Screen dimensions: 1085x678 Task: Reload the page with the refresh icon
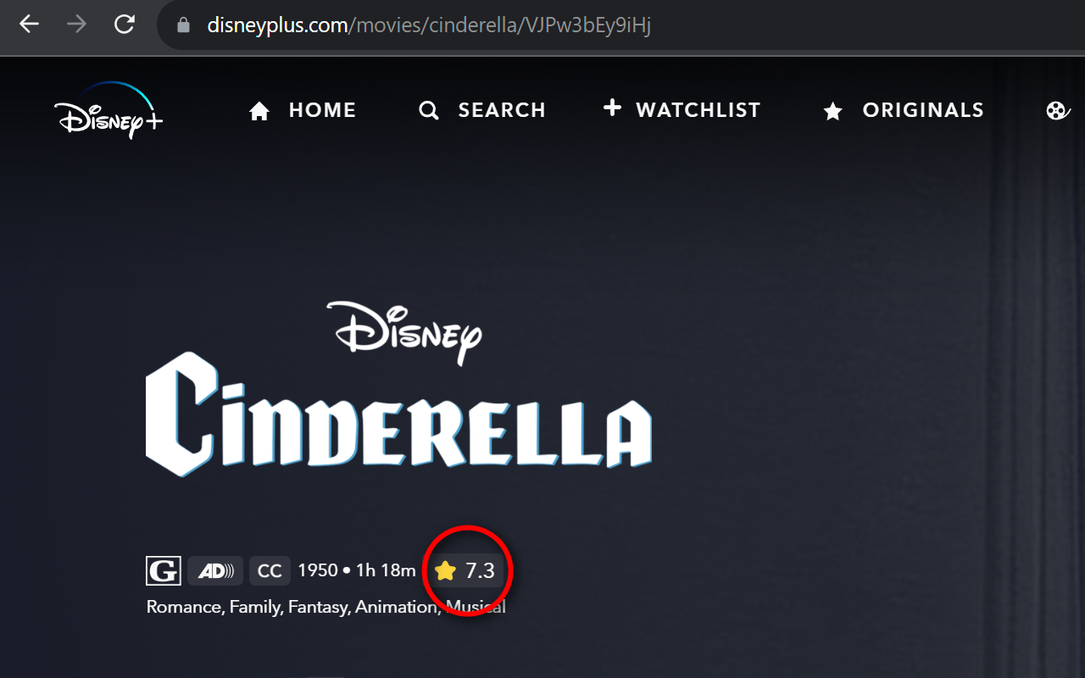click(x=125, y=25)
